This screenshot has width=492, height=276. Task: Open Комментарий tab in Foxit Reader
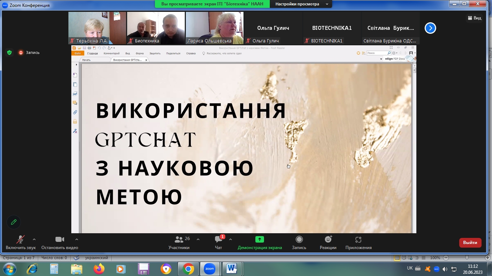tap(111, 53)
